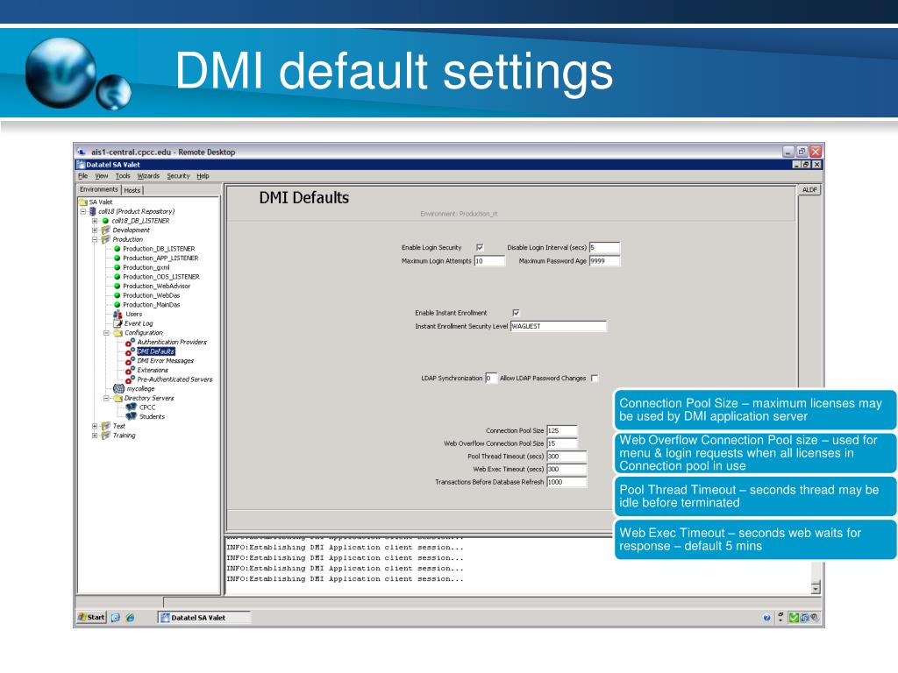Viewport: 898px width, 673px height.
Task: Click the Test environment folder icon
Action: pos(106,426)
